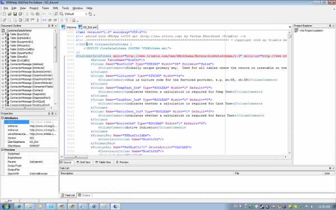This screenshot has width=336, height=210.
Task: Click the Windows Start orb
Action: [x=6, y=206]
